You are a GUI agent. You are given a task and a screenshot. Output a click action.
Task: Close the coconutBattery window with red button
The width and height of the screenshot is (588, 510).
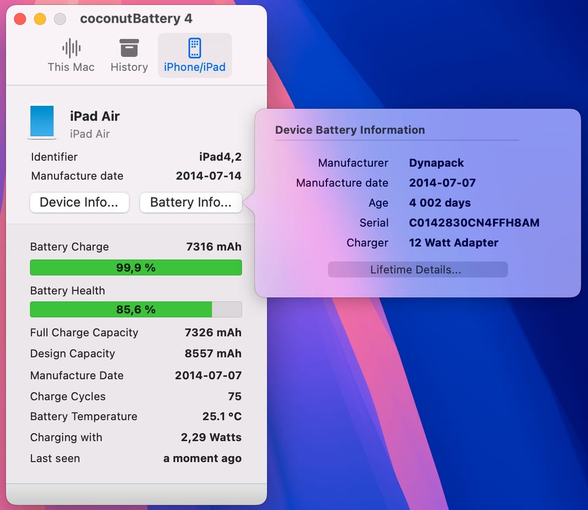[x=20, y=19]
